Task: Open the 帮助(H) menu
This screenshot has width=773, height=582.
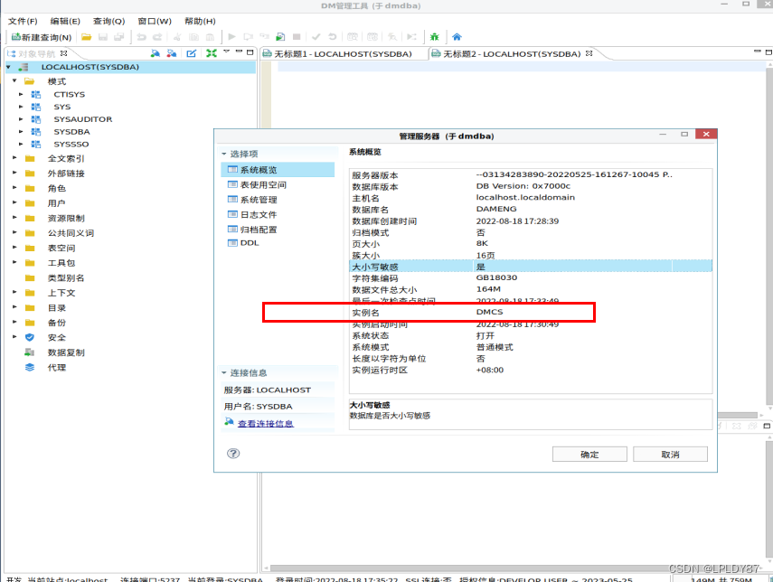Action: click(x=200, y=21)
